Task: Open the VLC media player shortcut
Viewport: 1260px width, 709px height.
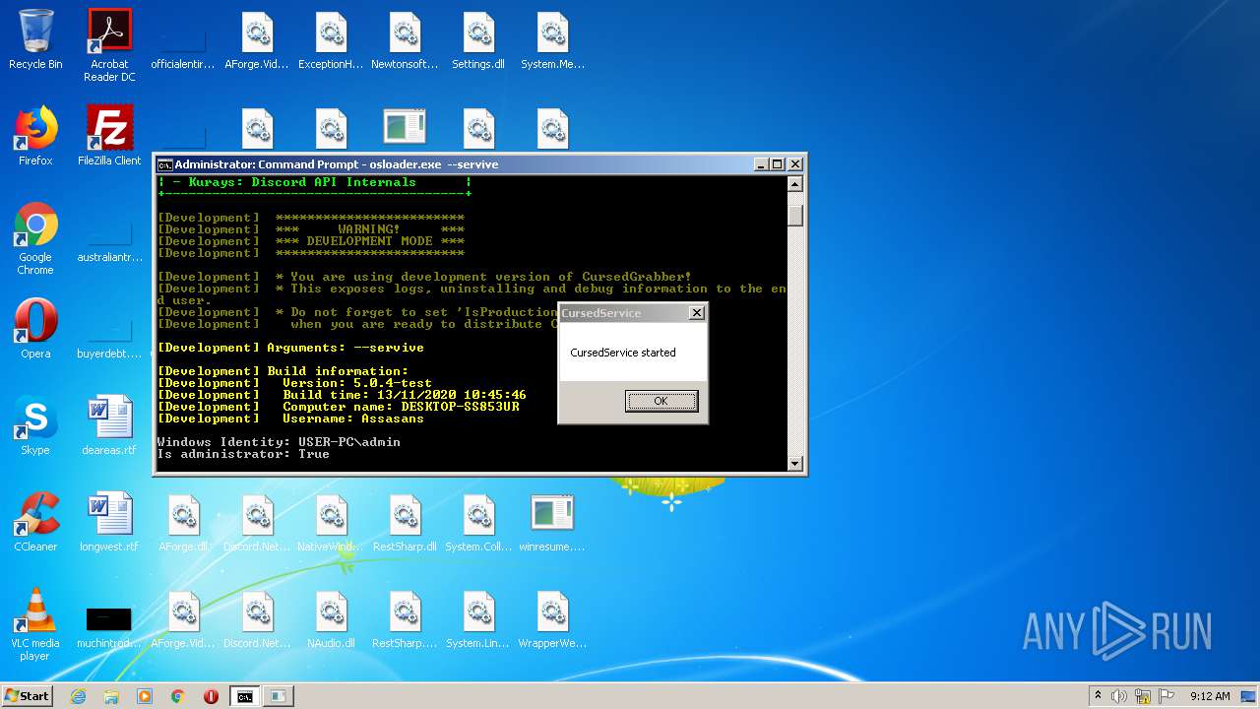Action: pyautogui.click(x=35, y=624)
